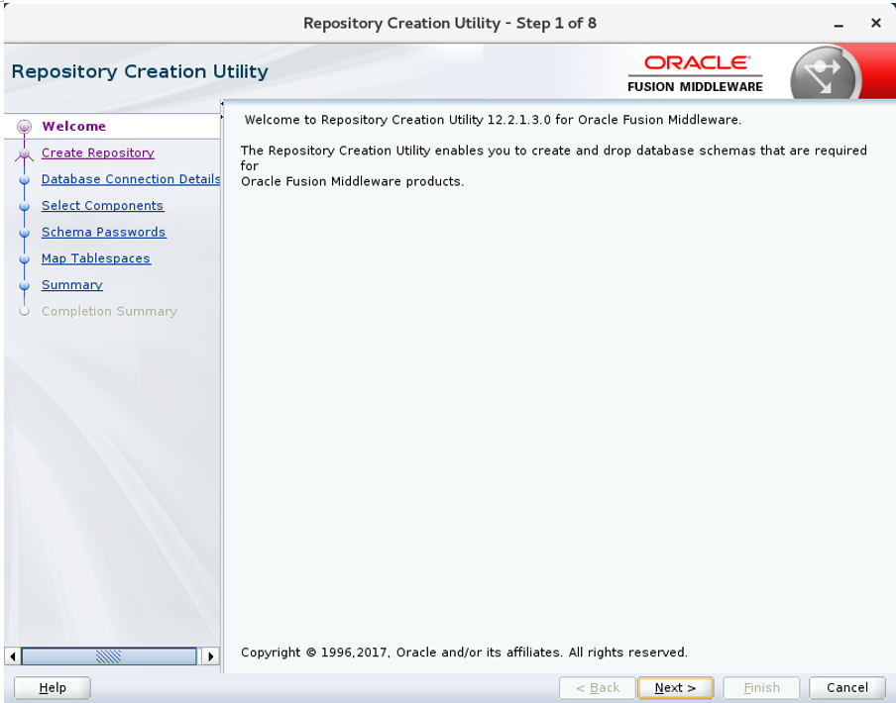Click the Database Connection Details step bullet

pyautogui.click(x=24, y=180)
